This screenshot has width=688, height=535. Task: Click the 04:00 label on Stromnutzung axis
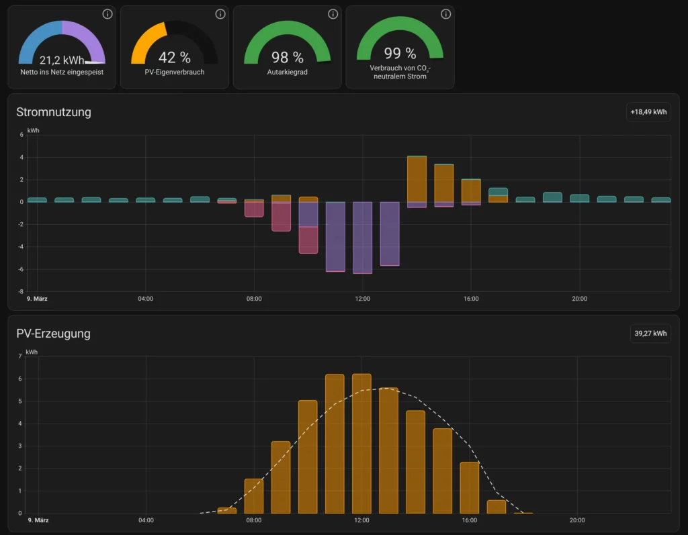[x=146, y=299]
